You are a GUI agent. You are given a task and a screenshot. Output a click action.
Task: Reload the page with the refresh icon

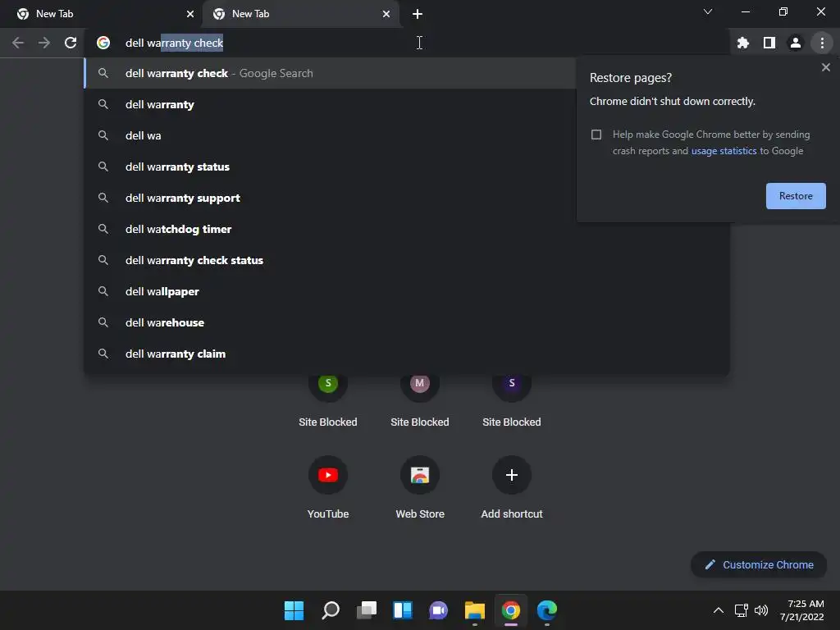click(71, 43)
